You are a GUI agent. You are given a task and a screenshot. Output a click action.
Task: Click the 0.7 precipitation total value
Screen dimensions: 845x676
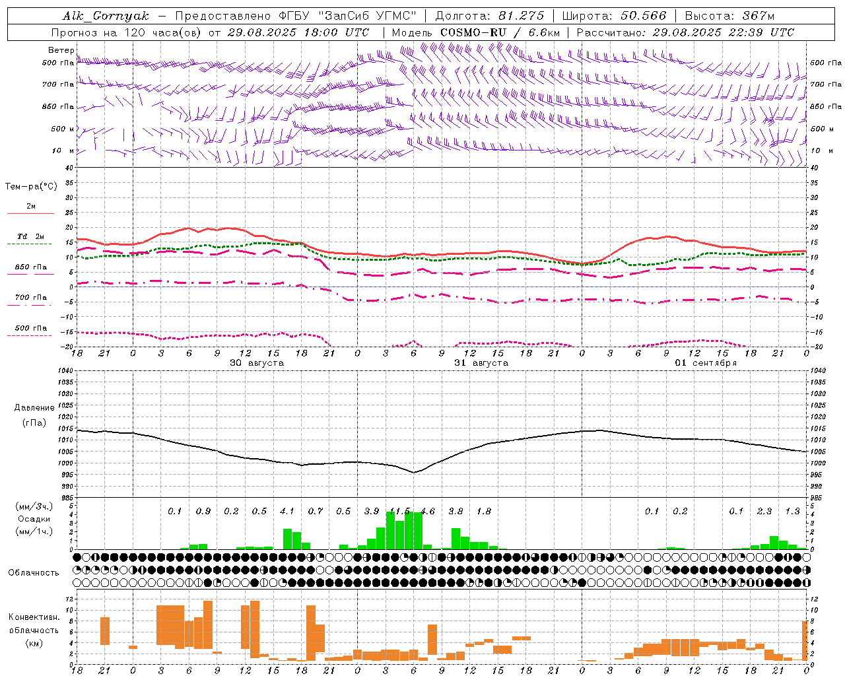316,512
